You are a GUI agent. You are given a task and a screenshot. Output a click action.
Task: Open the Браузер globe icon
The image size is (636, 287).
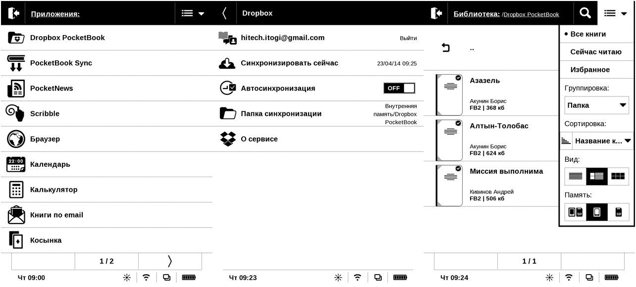point(16,139)
